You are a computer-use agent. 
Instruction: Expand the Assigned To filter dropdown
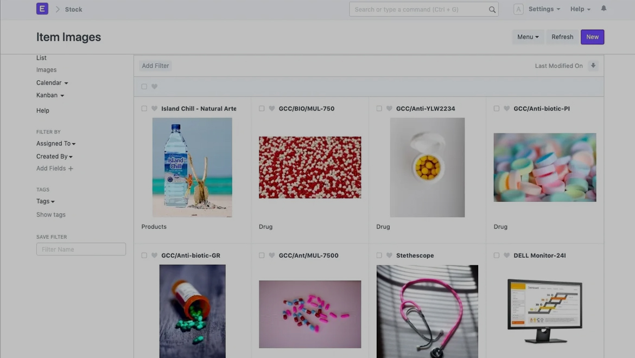(x=56, y=144)
